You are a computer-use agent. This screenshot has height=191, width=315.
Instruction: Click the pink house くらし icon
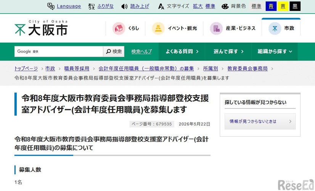point(119,28)
